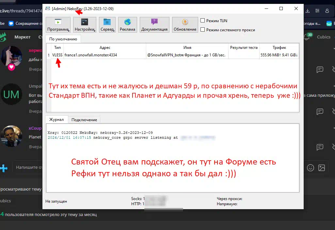Click the Umpal username link
Viewport: 335px width, 230px height.
coord(36,86)
